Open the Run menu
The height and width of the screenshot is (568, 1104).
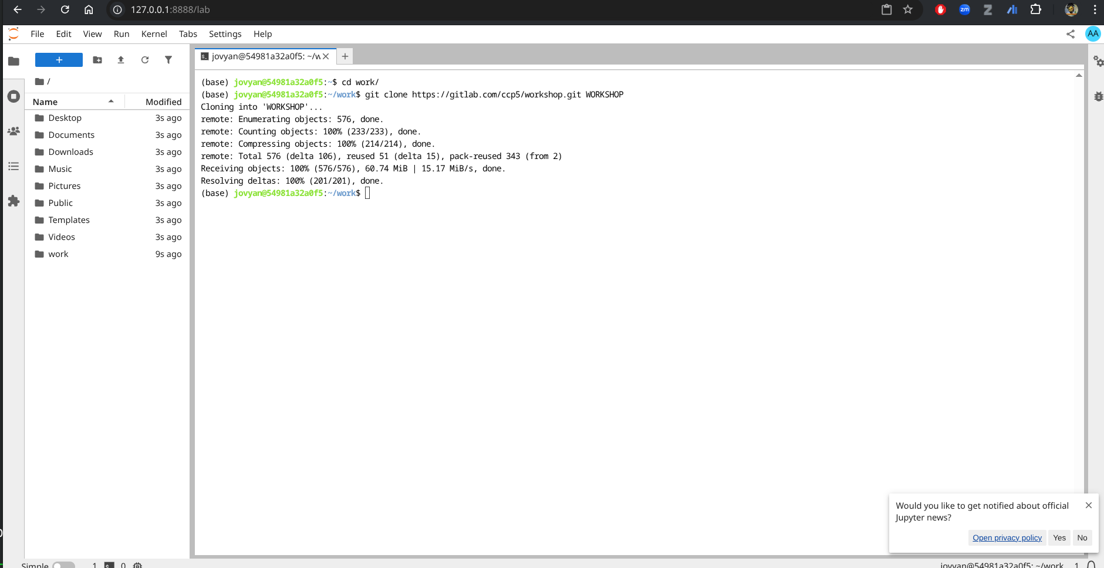coord(121,34)
